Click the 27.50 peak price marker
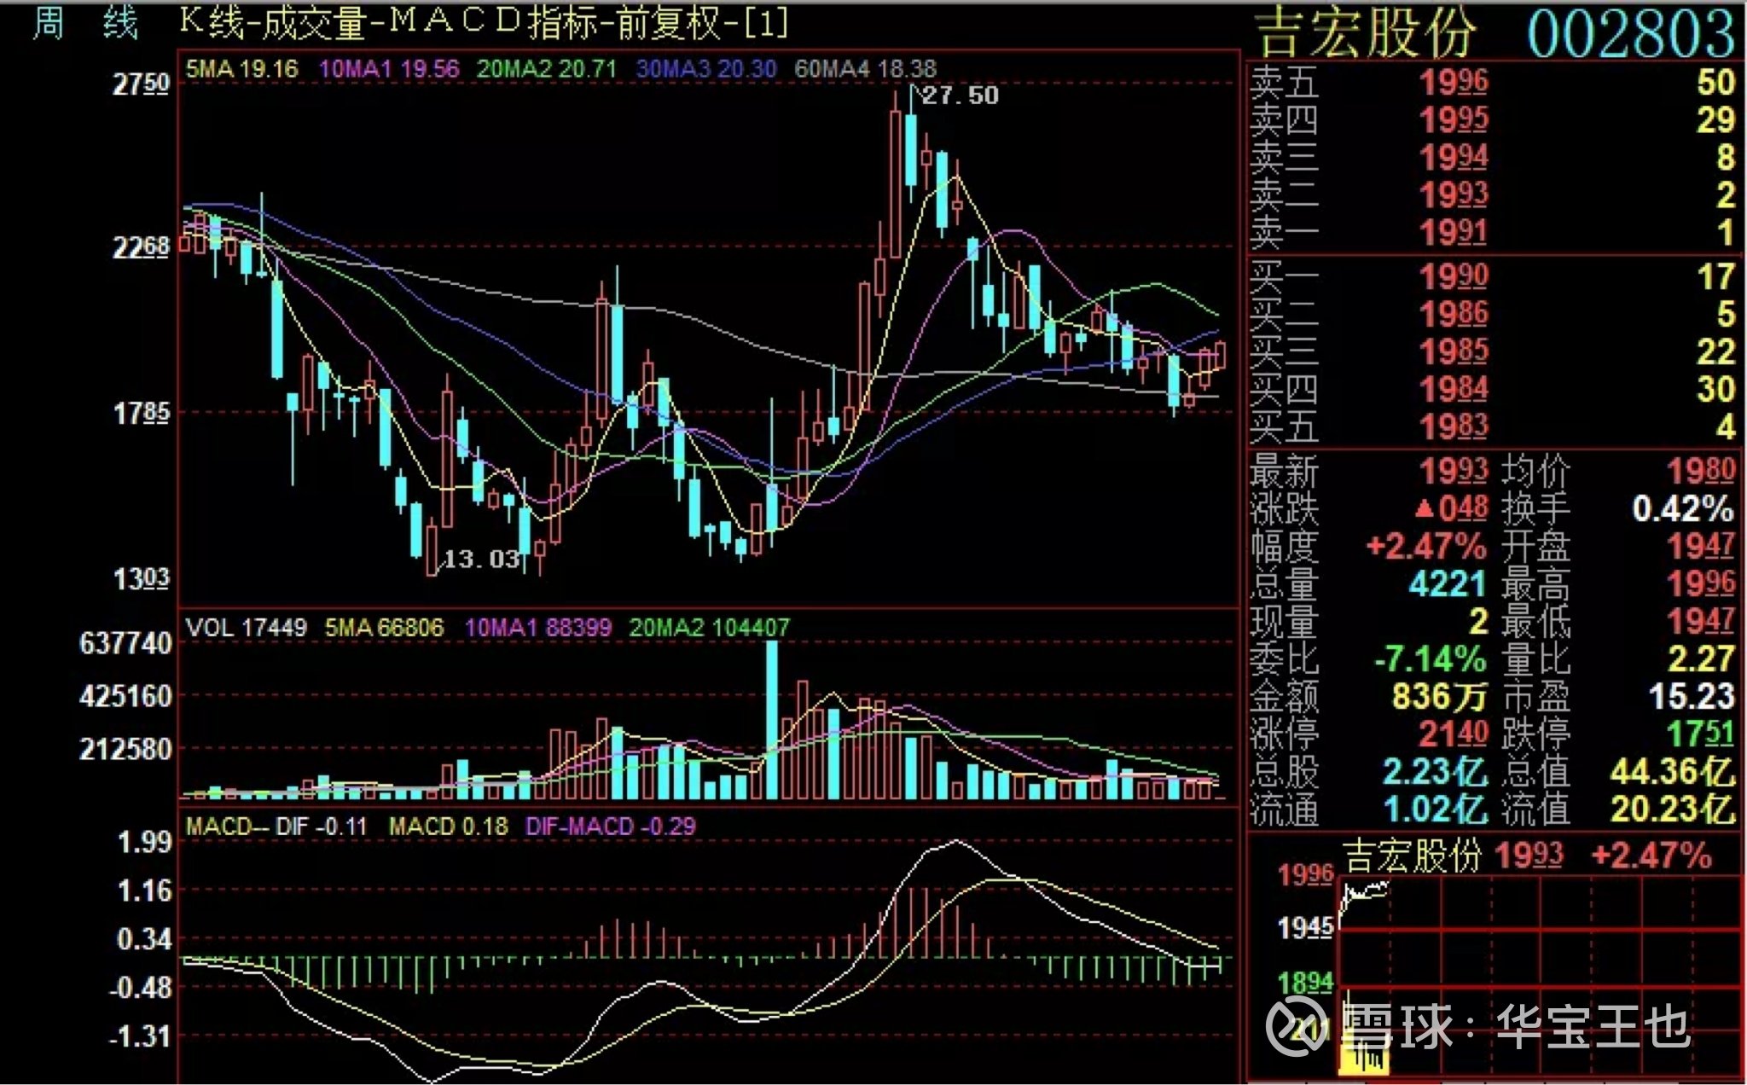 coord(960,96)
